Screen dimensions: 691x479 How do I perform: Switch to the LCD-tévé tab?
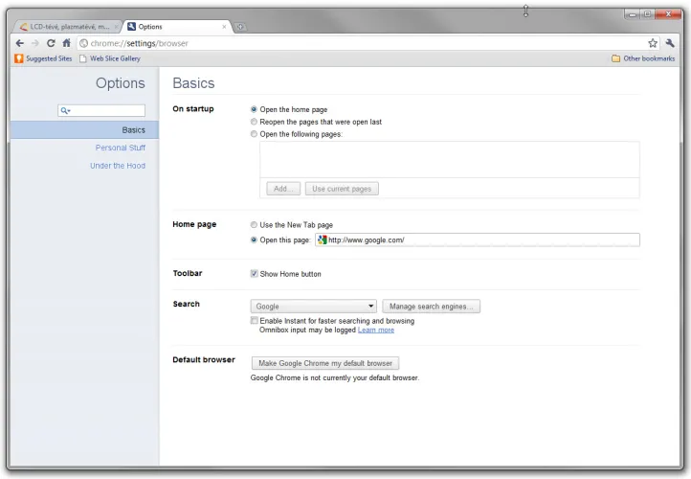click(67, 27)
